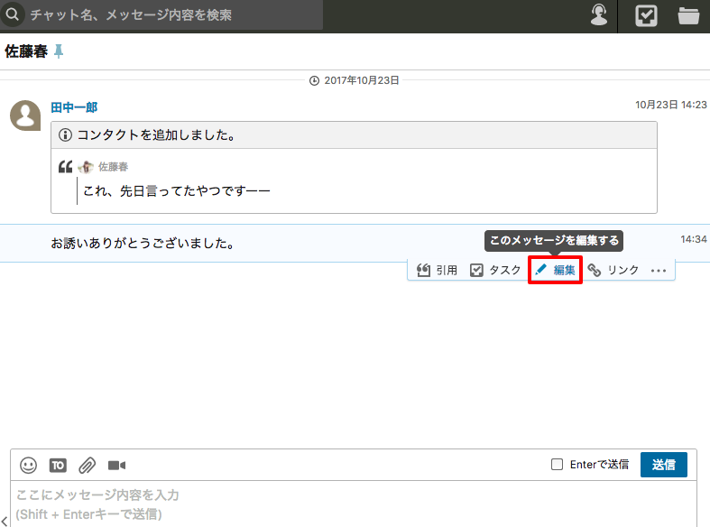Screen dimensions: 710x527
Task: Open the contacts management icon
Action: click(597, 15)
